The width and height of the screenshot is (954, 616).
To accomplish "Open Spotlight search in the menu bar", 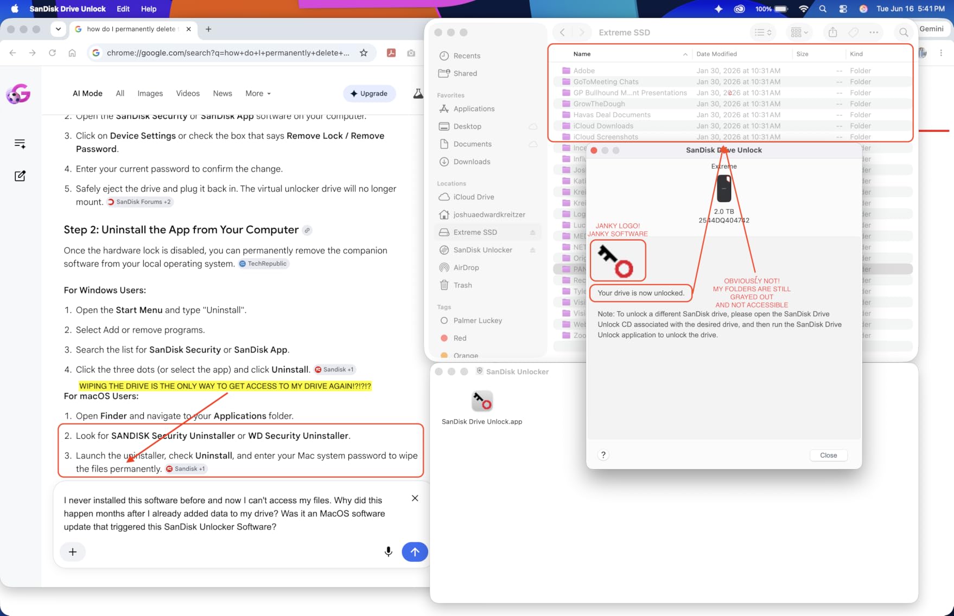I will coord(823,9).
